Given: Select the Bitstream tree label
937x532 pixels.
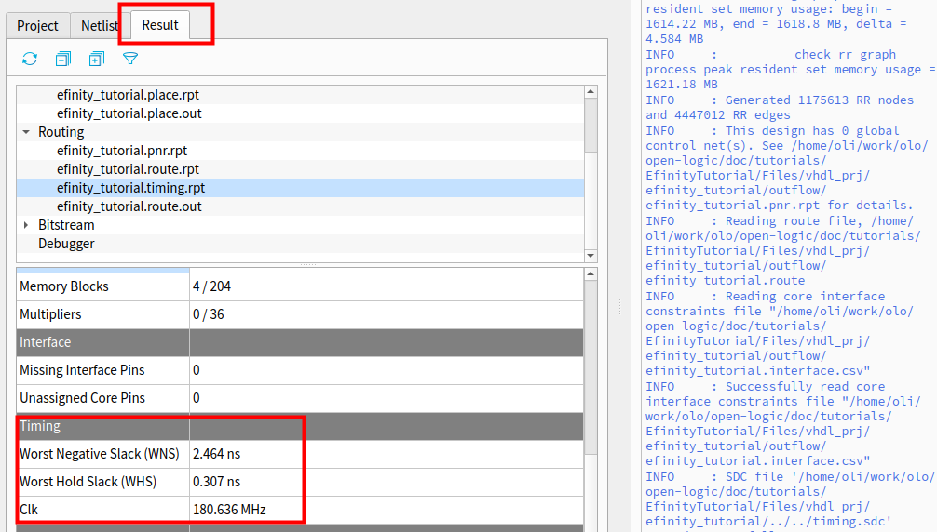Looking at the screenshot, I should (66, 225).
